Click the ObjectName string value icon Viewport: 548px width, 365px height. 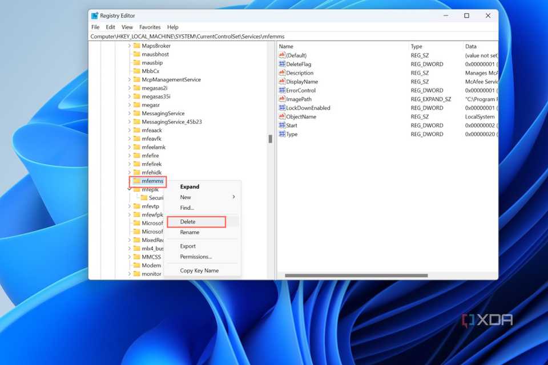click(282, 116)
